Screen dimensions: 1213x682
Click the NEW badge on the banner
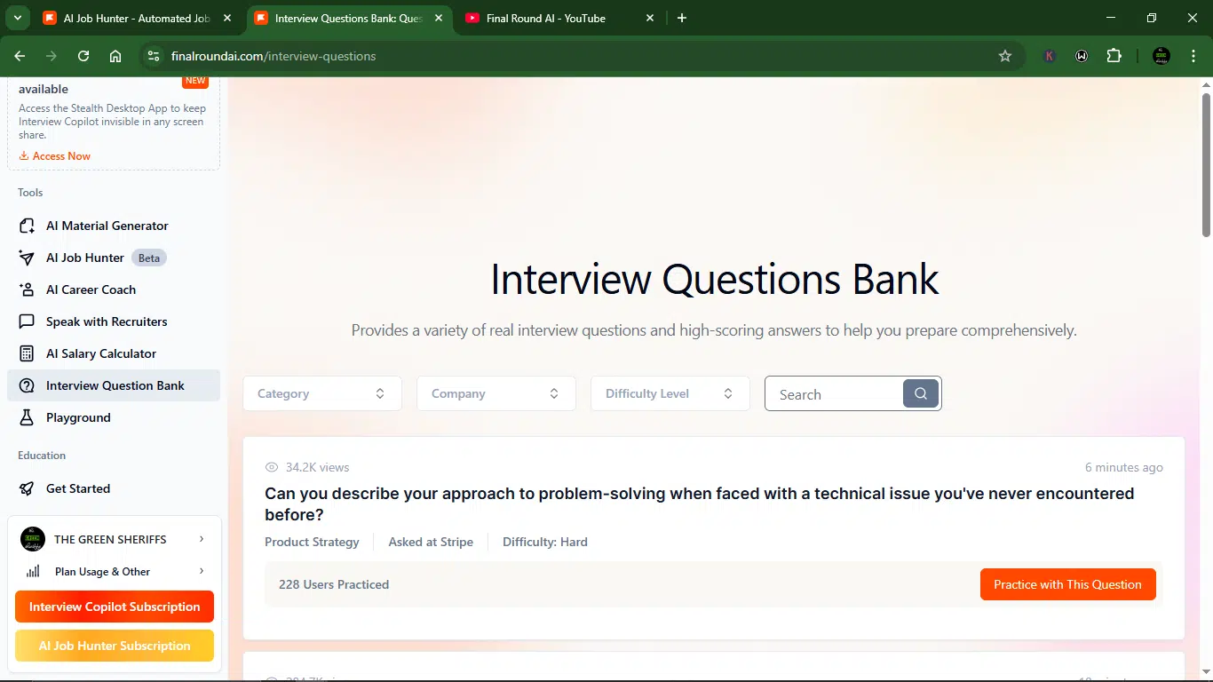pyautogui.click(x=195, y=81)
